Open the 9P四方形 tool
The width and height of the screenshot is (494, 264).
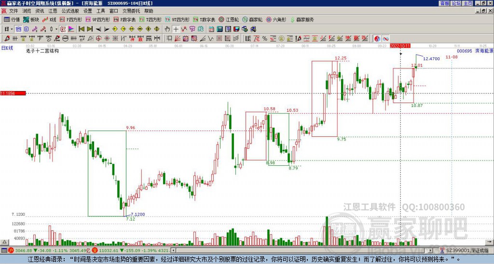97,19
